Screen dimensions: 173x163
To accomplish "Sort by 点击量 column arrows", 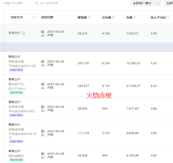I will [x=113, y=17].
